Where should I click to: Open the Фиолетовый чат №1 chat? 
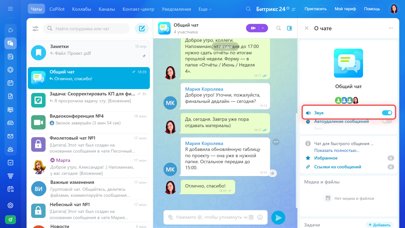point(89,145)
